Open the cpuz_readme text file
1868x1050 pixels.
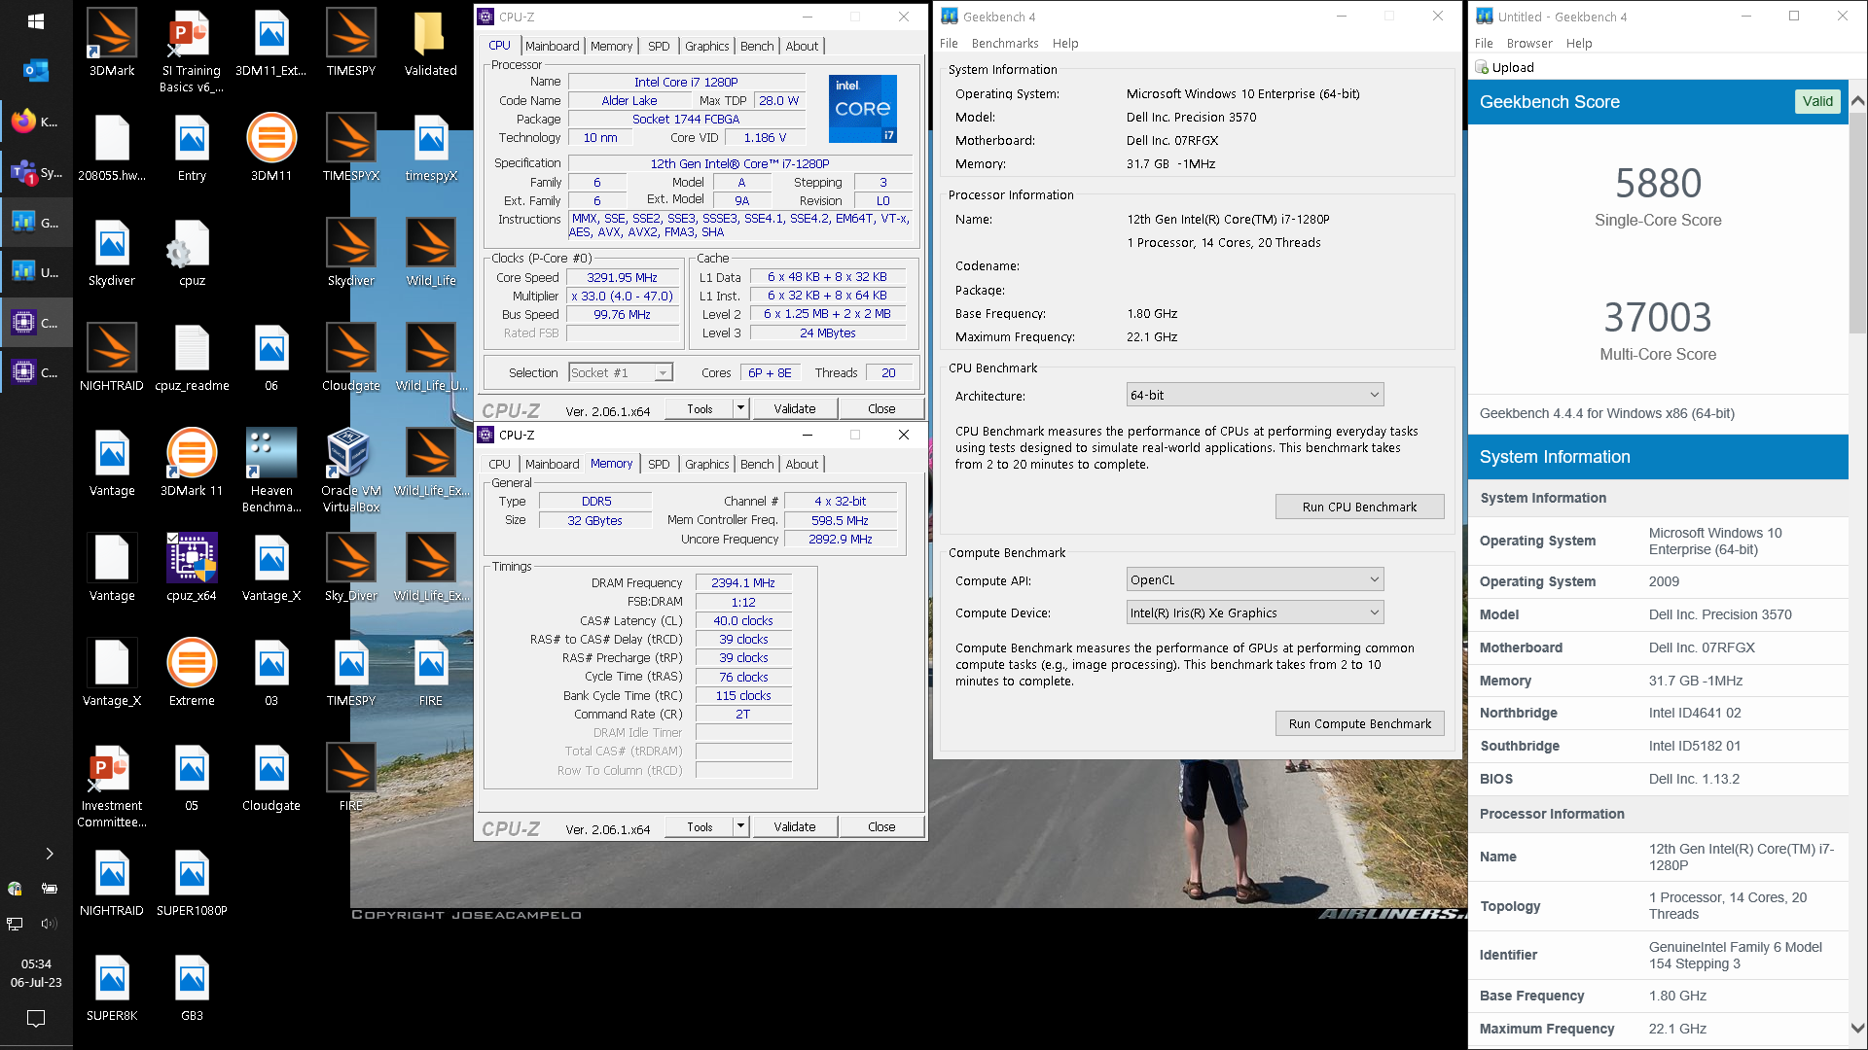(x=192, y=358)
